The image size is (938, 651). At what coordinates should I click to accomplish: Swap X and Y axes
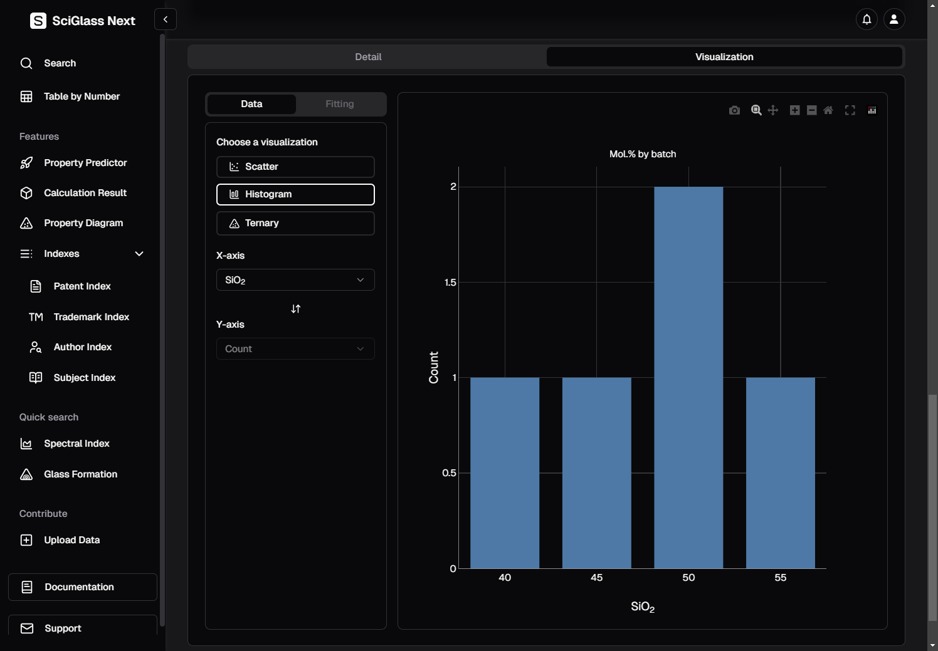tap(296, 309)
